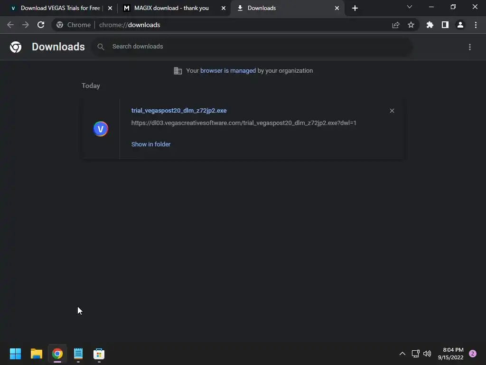
Task: Open Microsoft Store from taskbar
Action: [99, 354]
